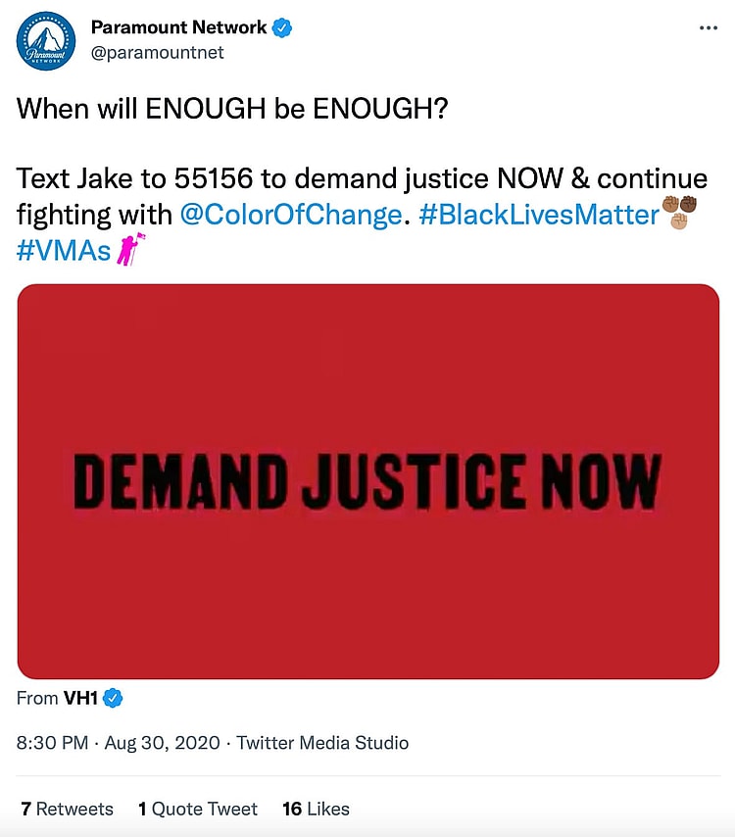
Task: Click the Twitter Media Studio source label
Action: pyautogui.click(x=322, y=743)
